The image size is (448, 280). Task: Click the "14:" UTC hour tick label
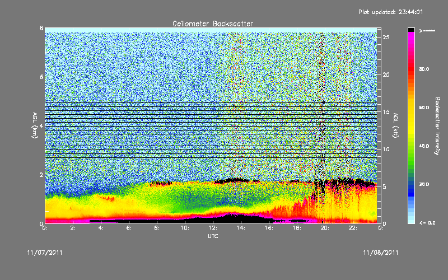coord(241,228)
